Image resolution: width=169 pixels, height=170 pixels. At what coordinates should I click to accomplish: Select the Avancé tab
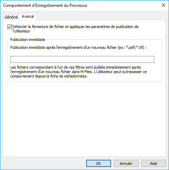click(28, 17)
